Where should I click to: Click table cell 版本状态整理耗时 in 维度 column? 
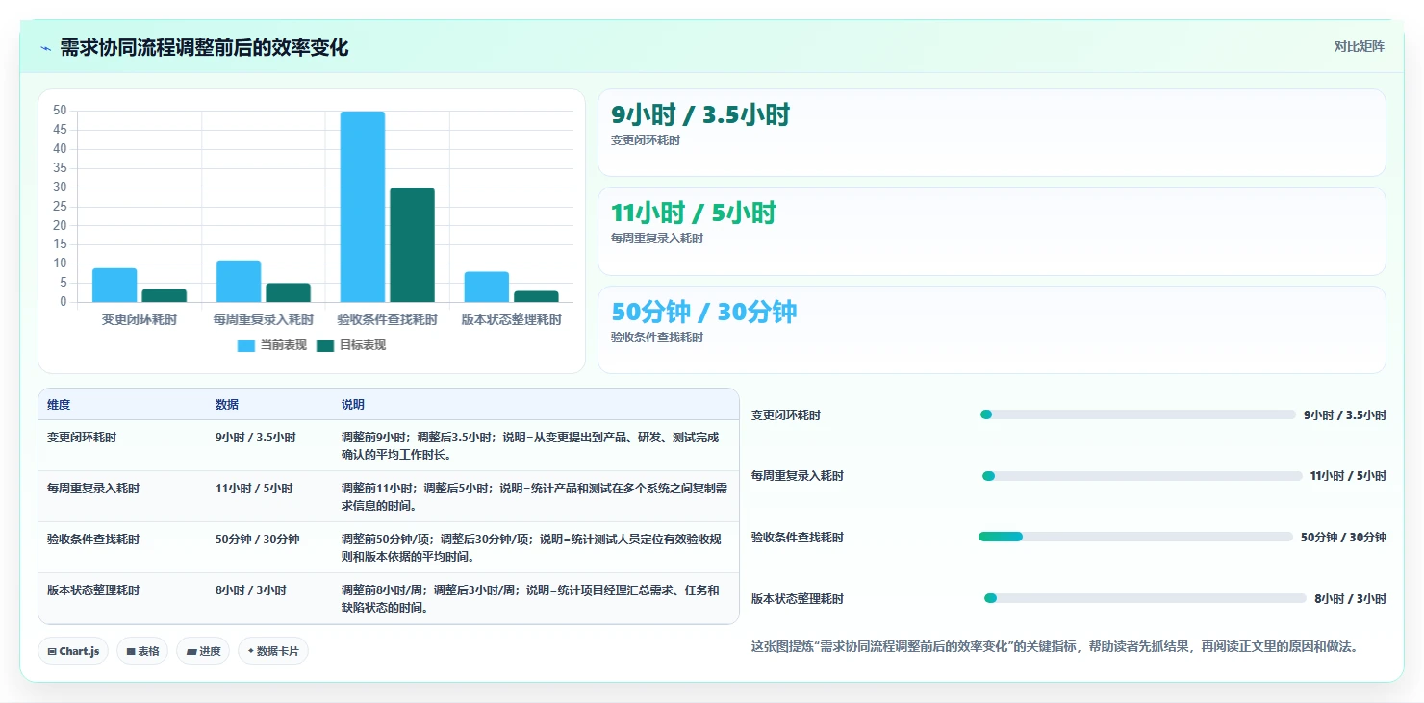(93, 590)
